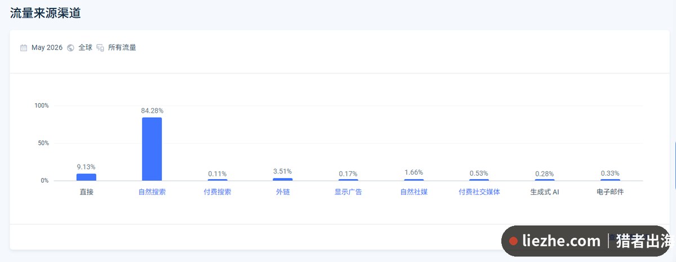Click the 0.11% value label
Image resolution: width=676 pixels, height=262 pixels.
217,174
